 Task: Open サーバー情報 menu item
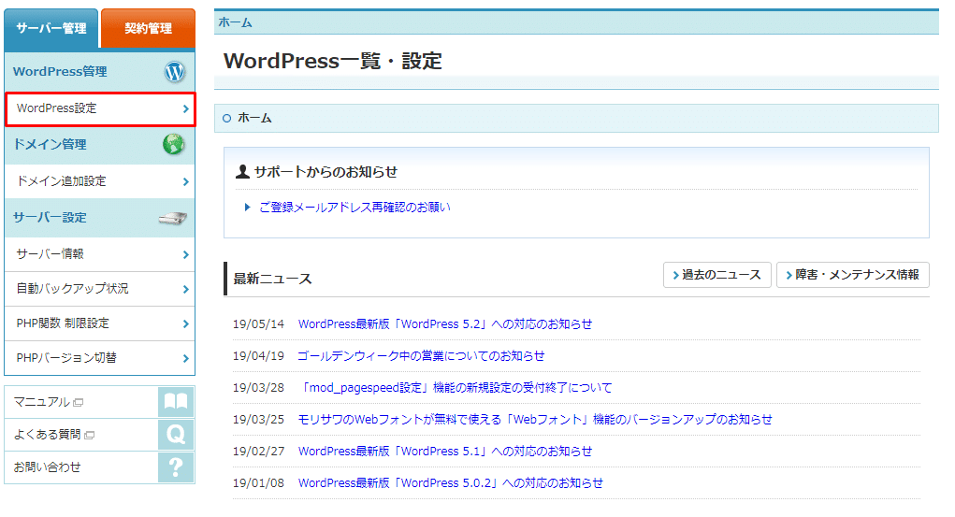100,254
